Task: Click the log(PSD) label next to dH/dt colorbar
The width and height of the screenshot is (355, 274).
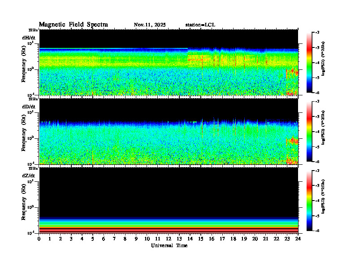Action: coord(323,59)
